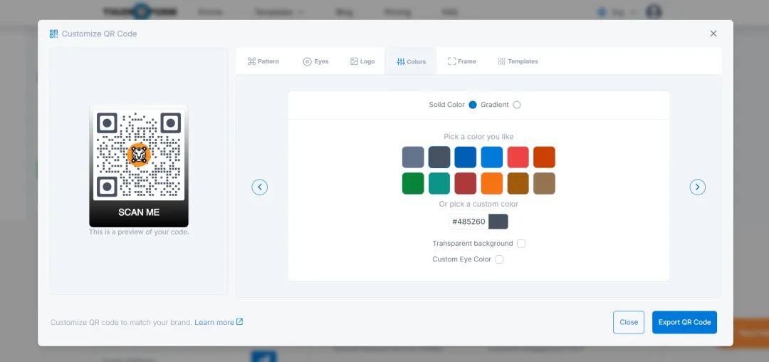Open the custom color picker preview square

tap(498, 222)
